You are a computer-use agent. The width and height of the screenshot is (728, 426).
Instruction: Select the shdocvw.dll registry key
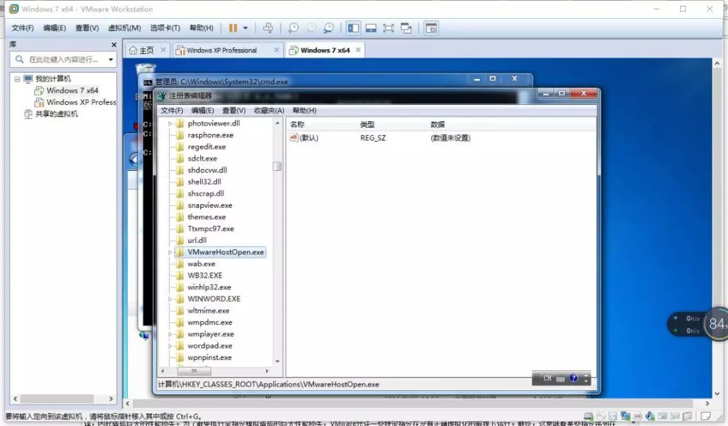207,170
